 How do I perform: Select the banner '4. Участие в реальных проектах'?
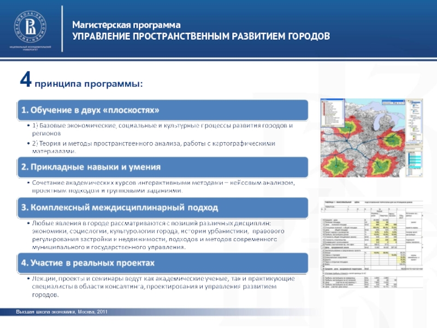pyautogui.click(x=163, y=263)
